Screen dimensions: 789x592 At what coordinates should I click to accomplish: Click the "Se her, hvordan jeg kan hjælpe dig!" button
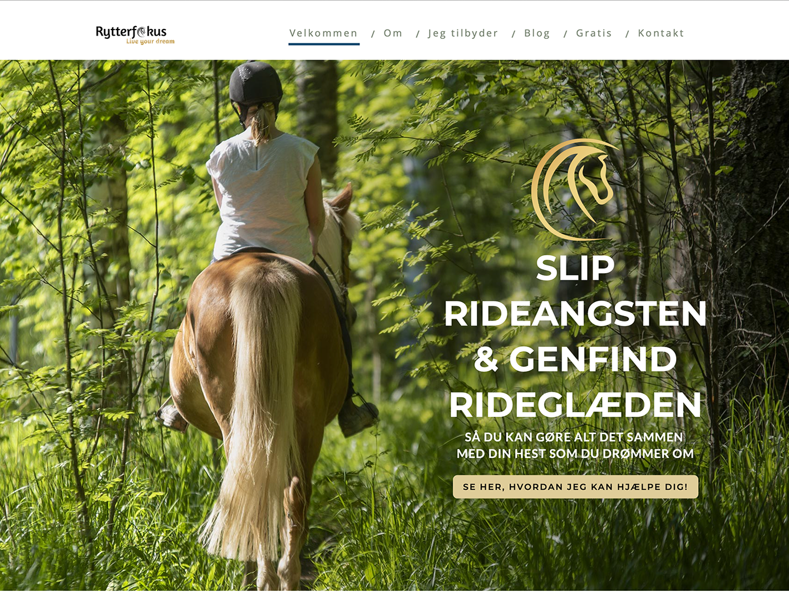coord(575,487)
